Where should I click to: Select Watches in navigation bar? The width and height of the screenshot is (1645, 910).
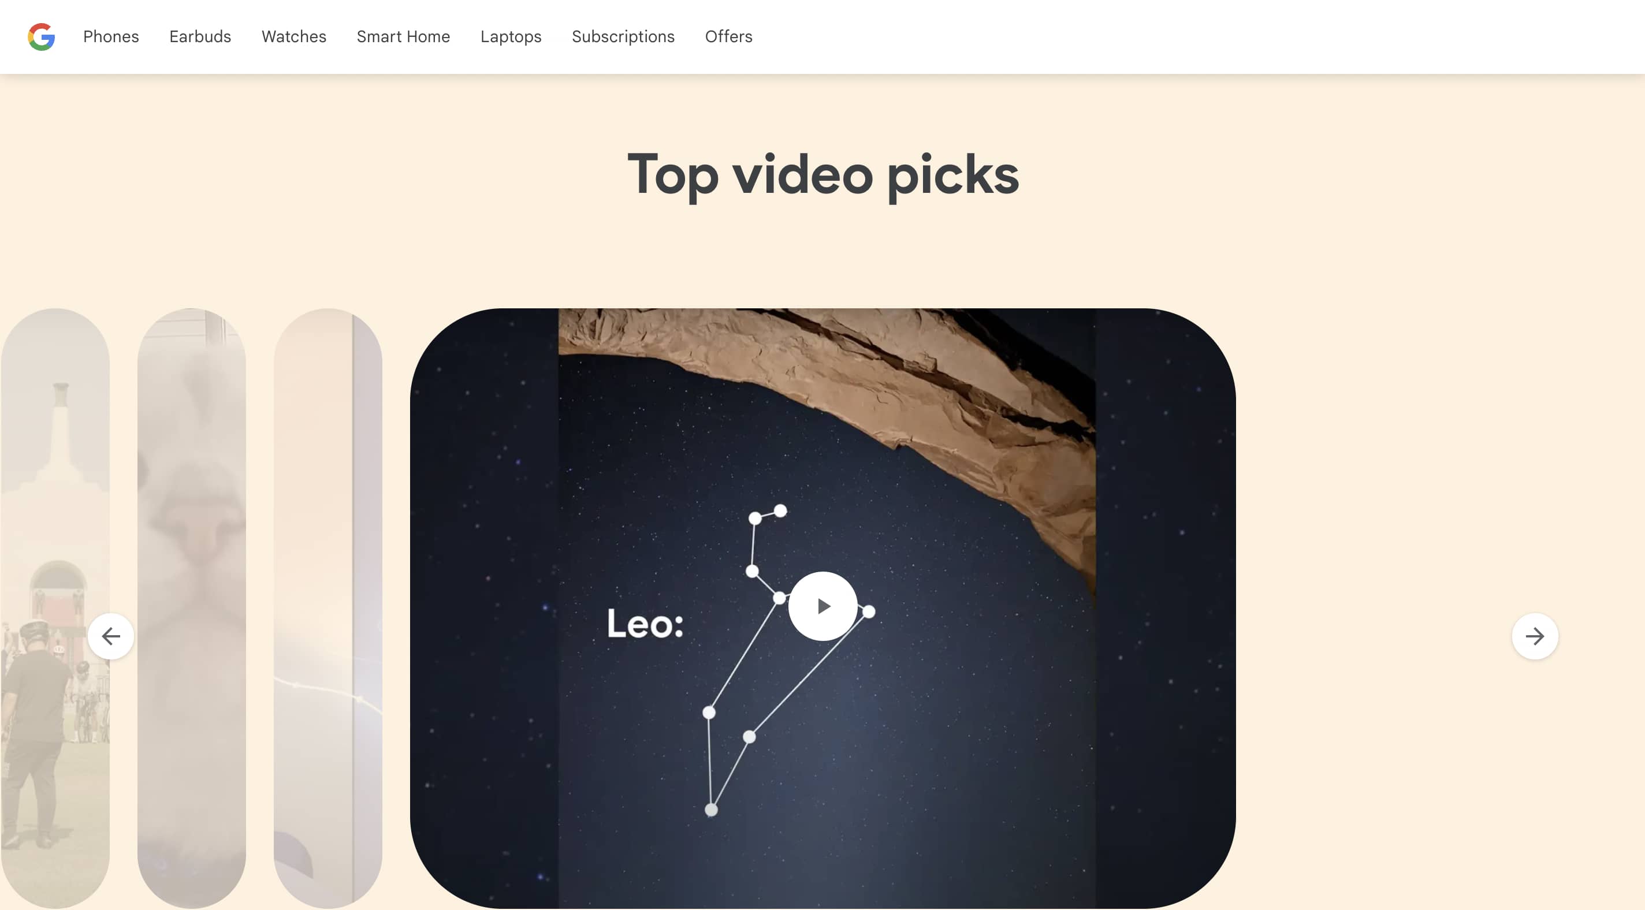coord(294,36)
